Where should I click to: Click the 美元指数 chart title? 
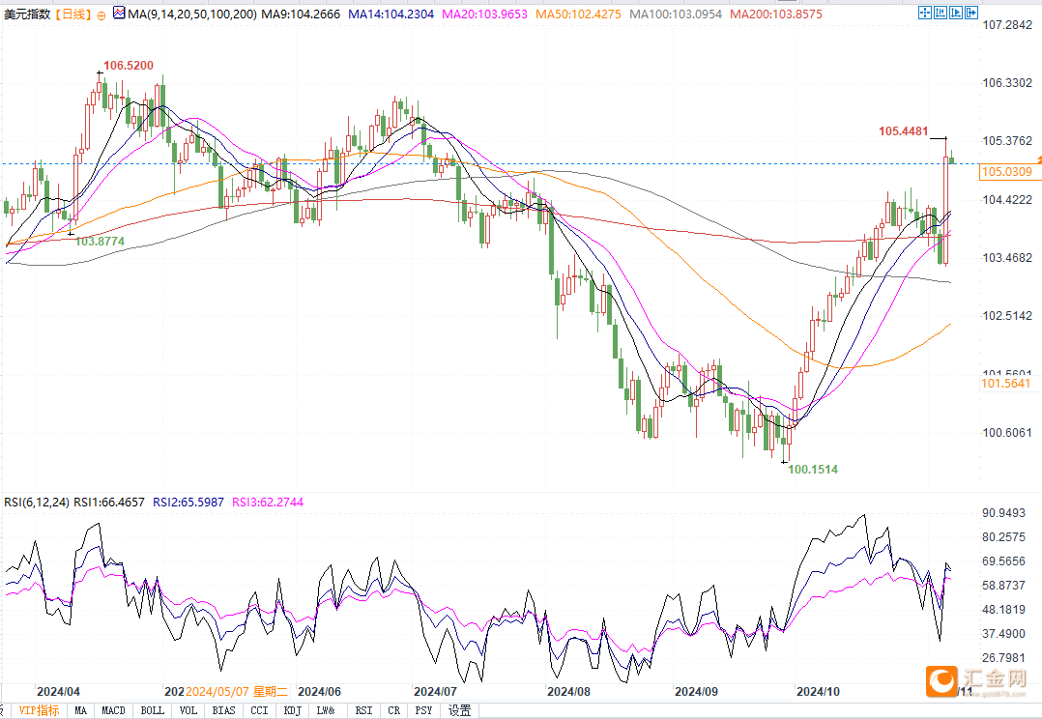click(x=27, y=14)
